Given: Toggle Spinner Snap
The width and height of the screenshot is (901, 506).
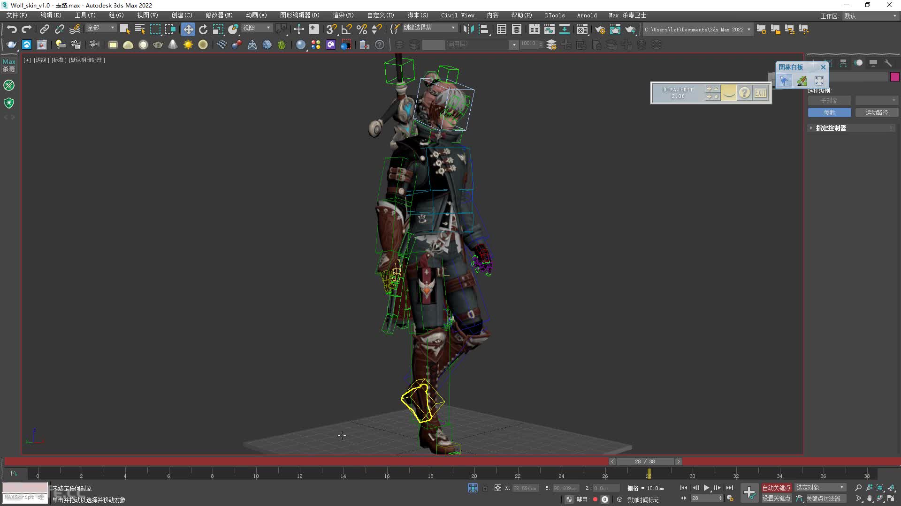Looking at the screenshot, I should (376, 29).
